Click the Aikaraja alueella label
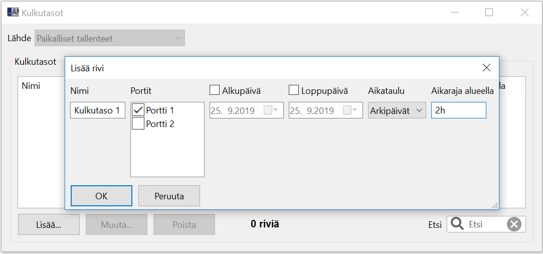Viewport: 543px width, 254px height. click(x=462, y=91)
